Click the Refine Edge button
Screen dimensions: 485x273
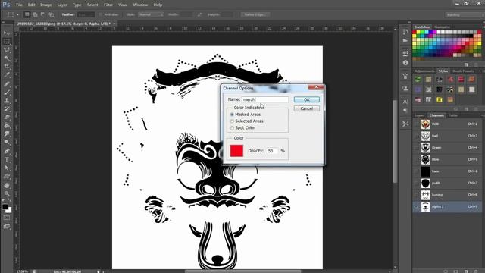point(255,14)
